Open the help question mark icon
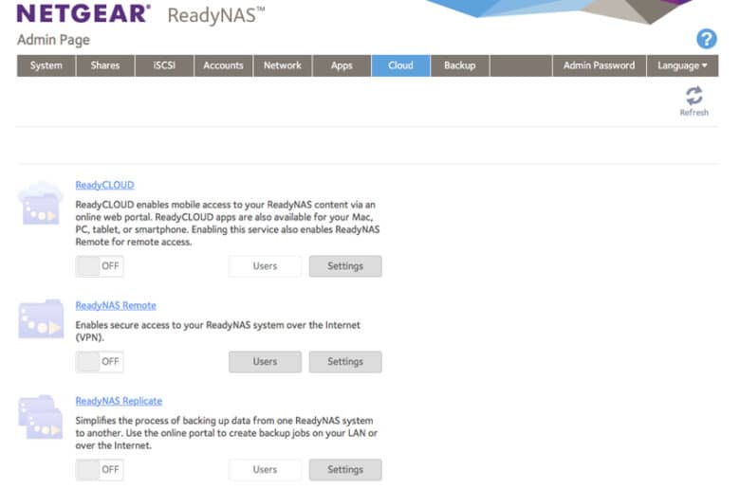The image size is (740, 489). click(x=707, y=39)
